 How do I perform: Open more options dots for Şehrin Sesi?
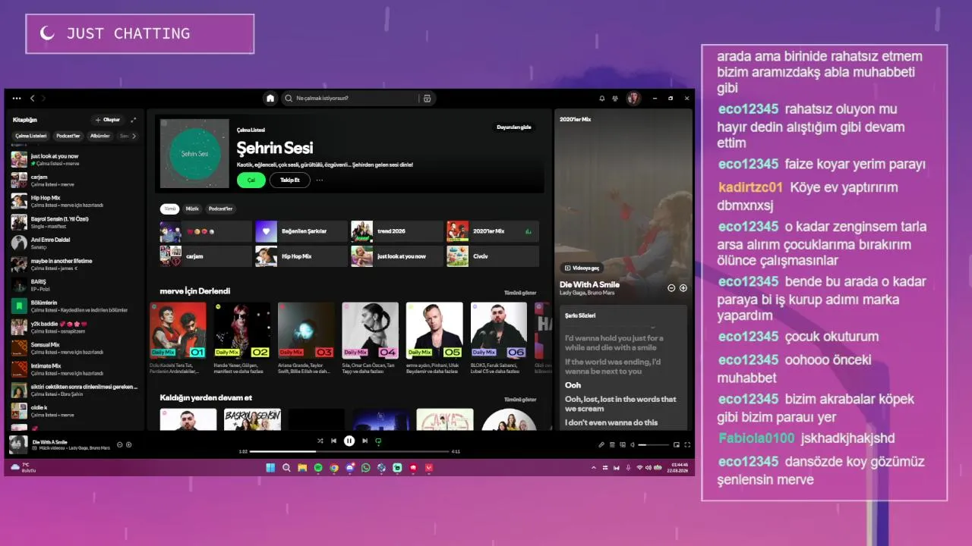[x=320, y=180]
